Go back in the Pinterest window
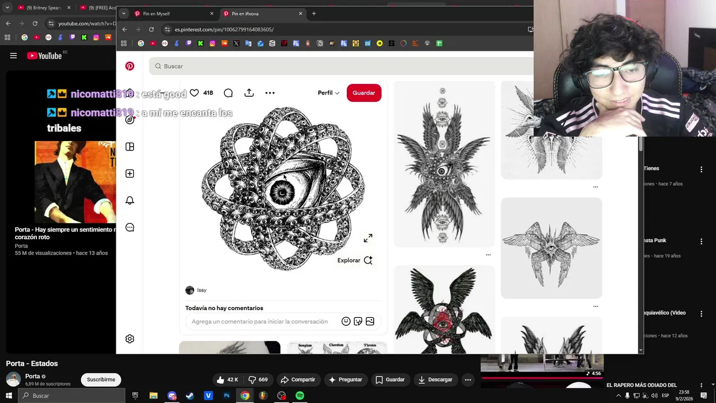The image size is (716, 403). 124,29
